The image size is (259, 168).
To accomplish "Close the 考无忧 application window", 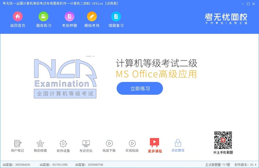I will [254, 4].
